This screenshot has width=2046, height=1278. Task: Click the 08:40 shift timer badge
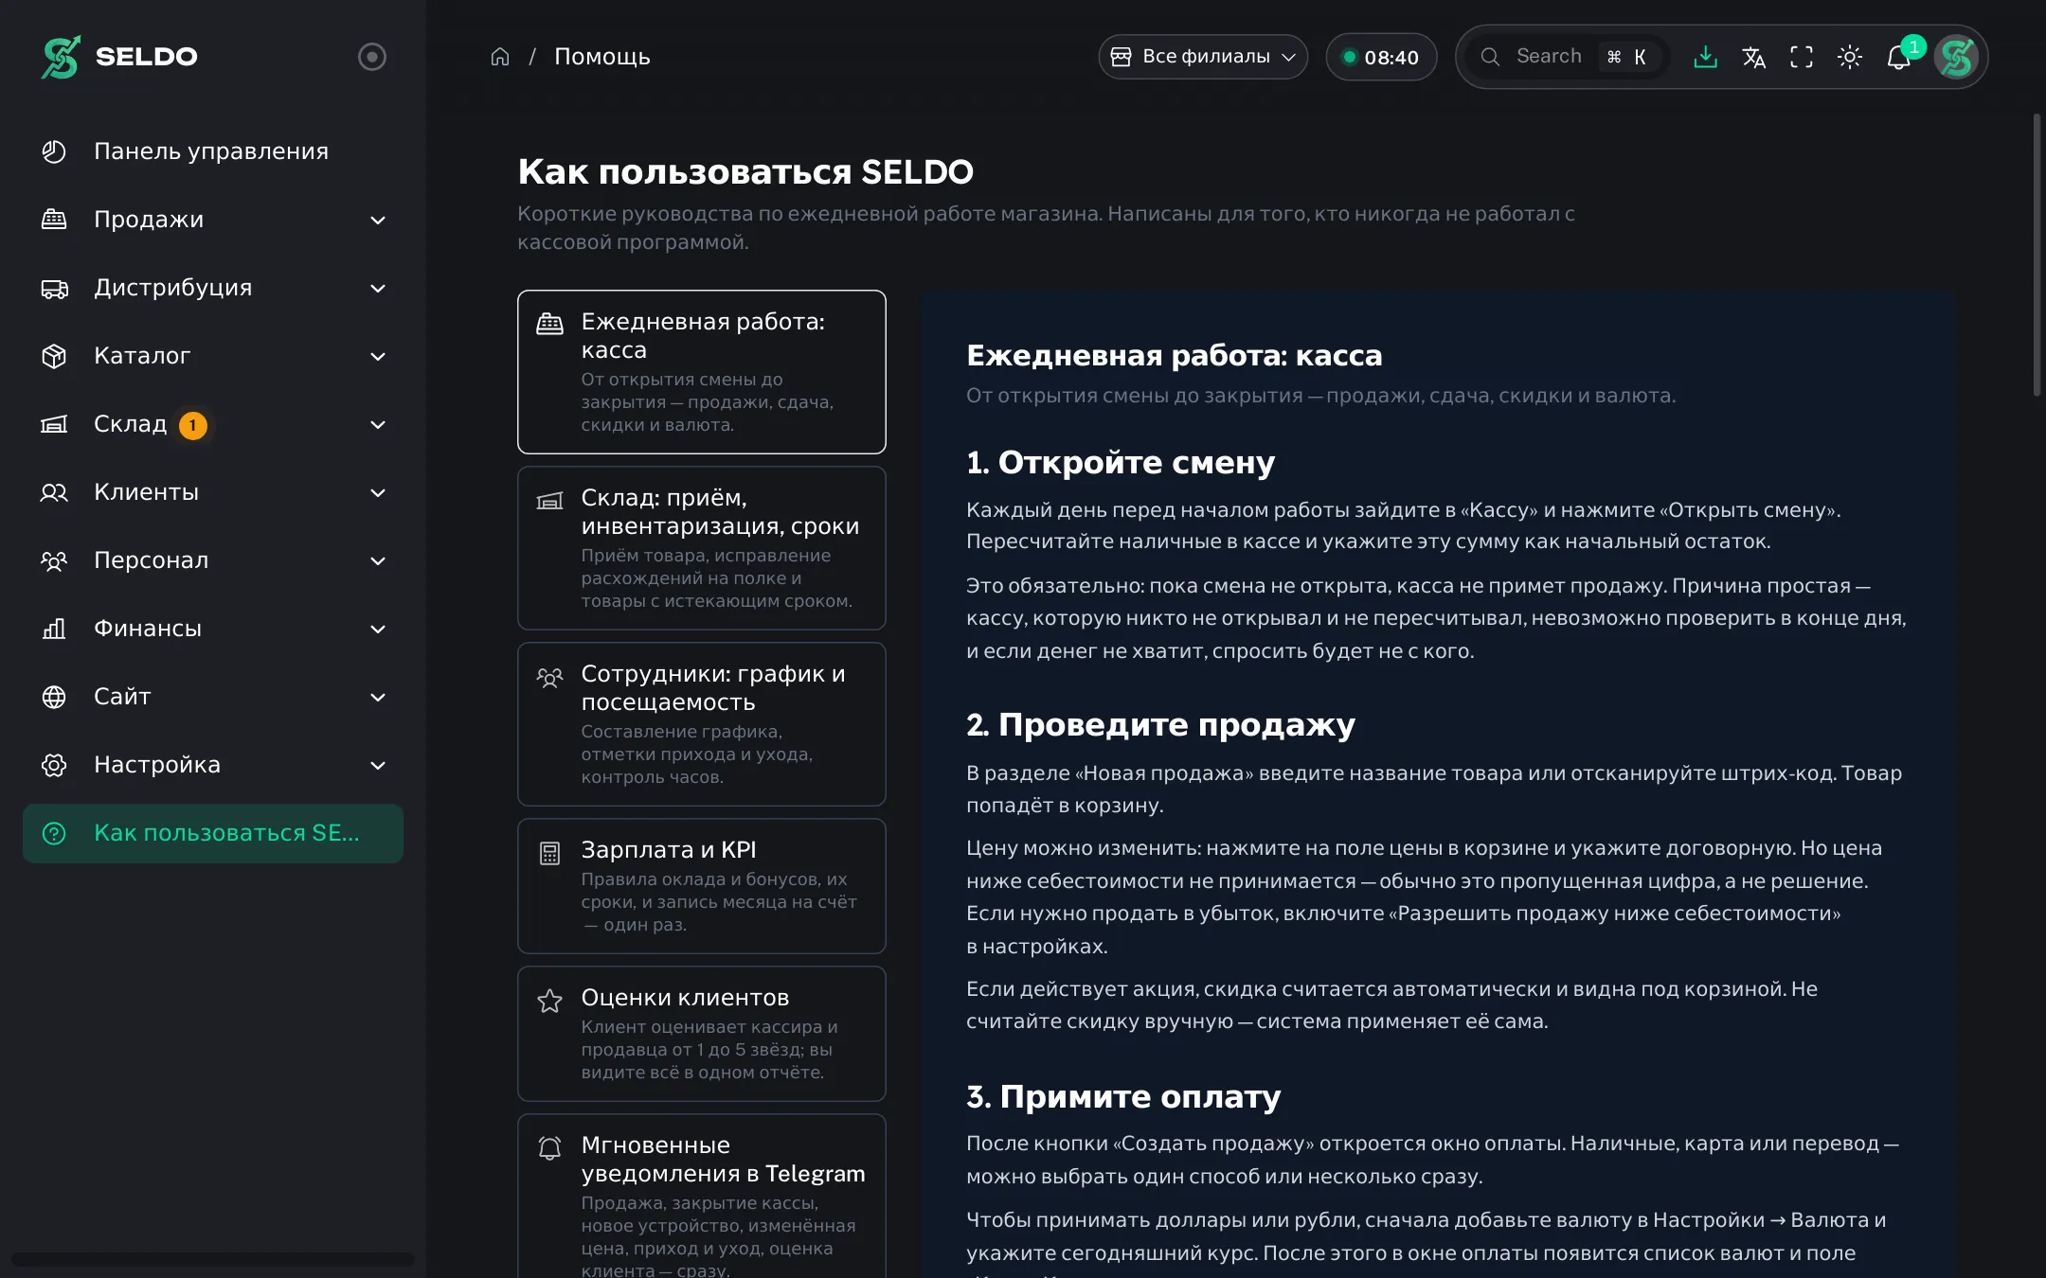click(1381, 57)
